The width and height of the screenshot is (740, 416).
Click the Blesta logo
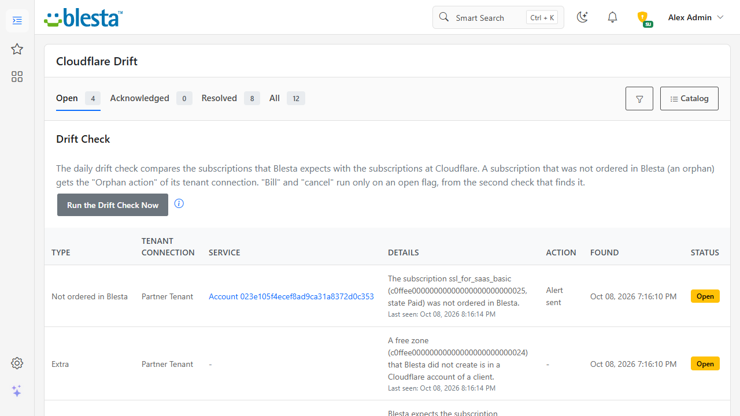point(83,17)
